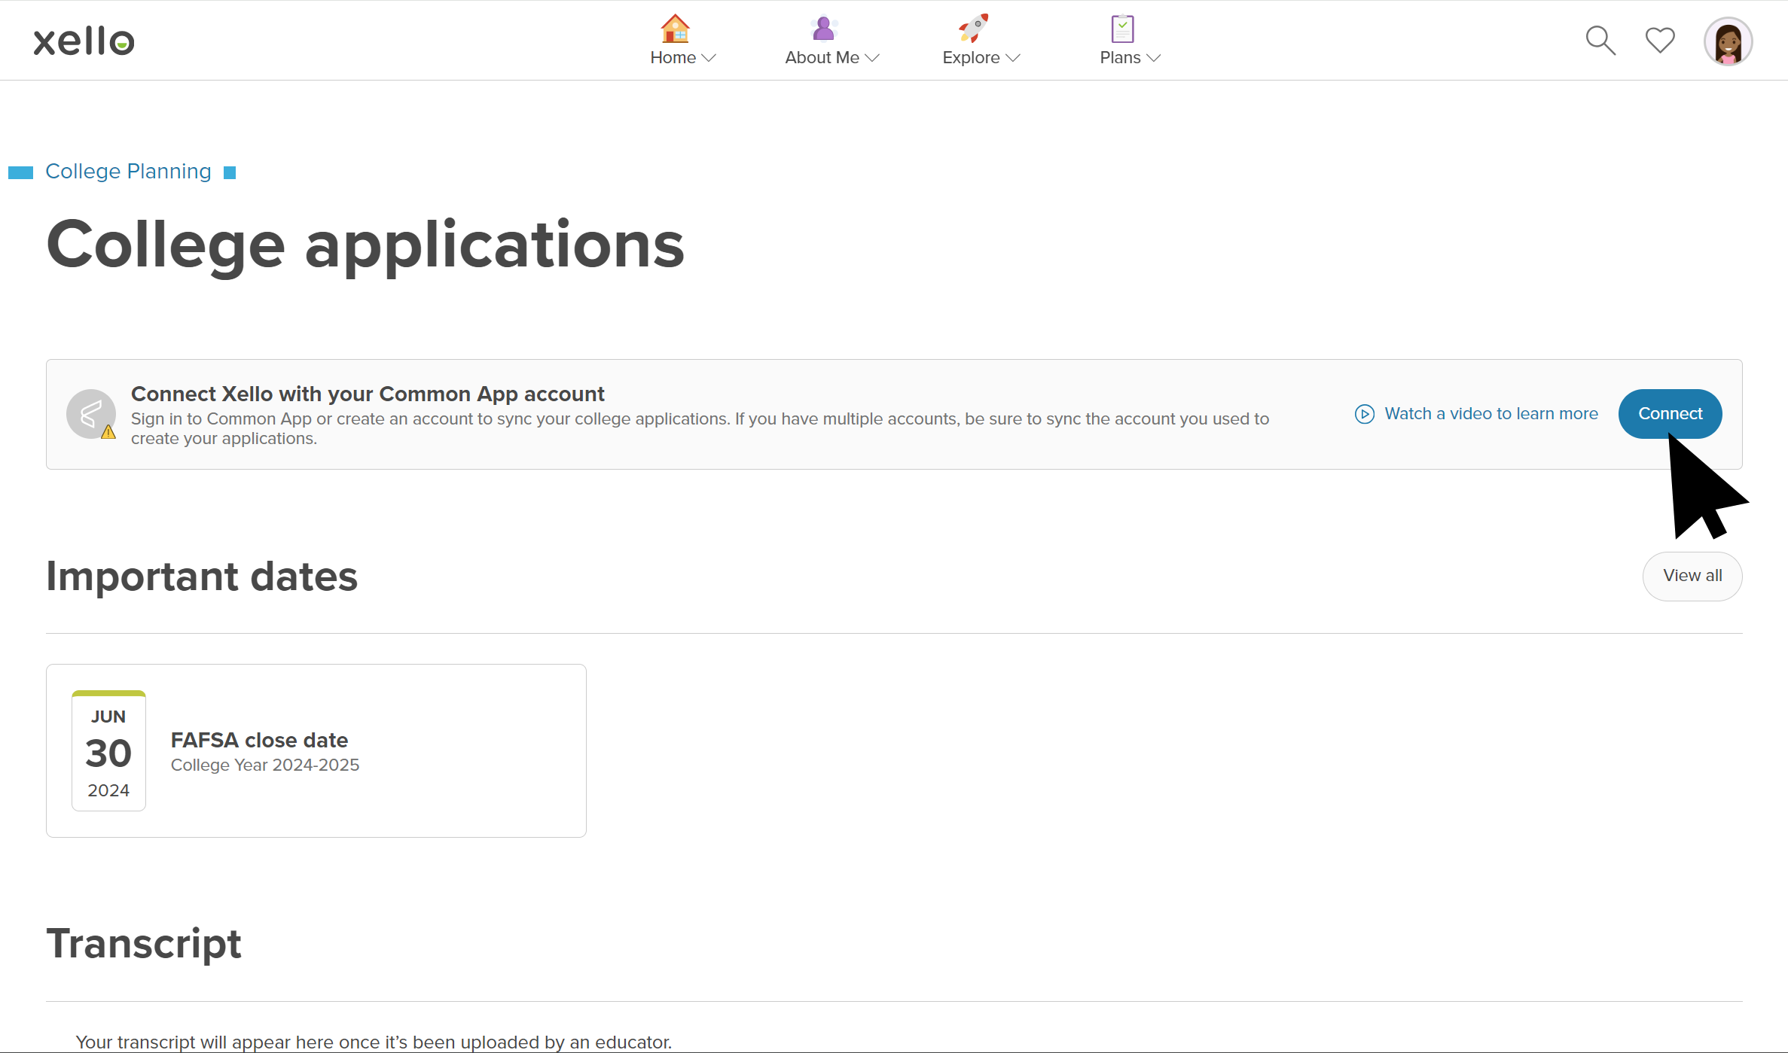Click the JUN 30 2024 calendar icon
Viewport: 1788px width, 1053px height.
[x=108, y=750]
